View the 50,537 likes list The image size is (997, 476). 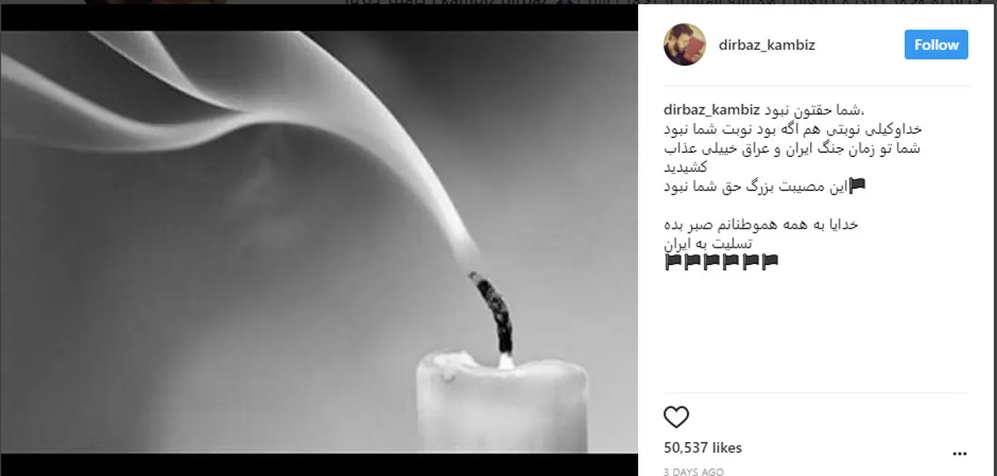(x=703, y=448)
